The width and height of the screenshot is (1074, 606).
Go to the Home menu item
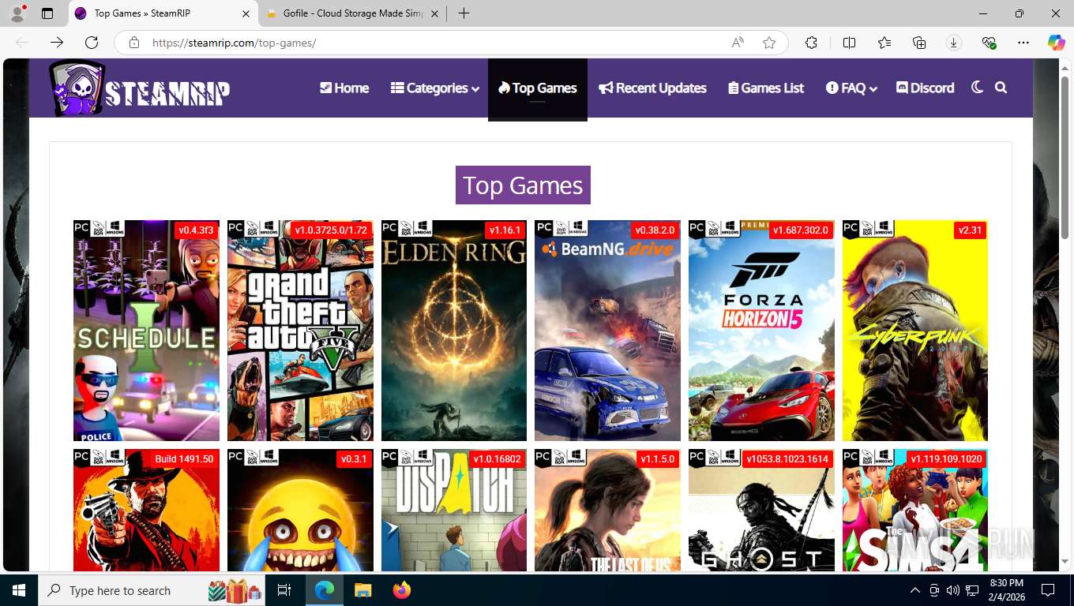coord(344,88)
